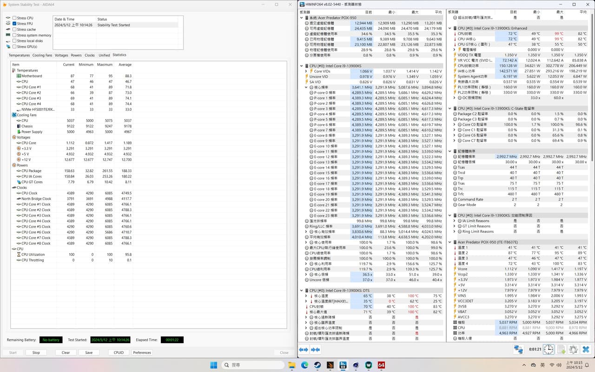Open AIDA64 Preferences

pos(142,352)
